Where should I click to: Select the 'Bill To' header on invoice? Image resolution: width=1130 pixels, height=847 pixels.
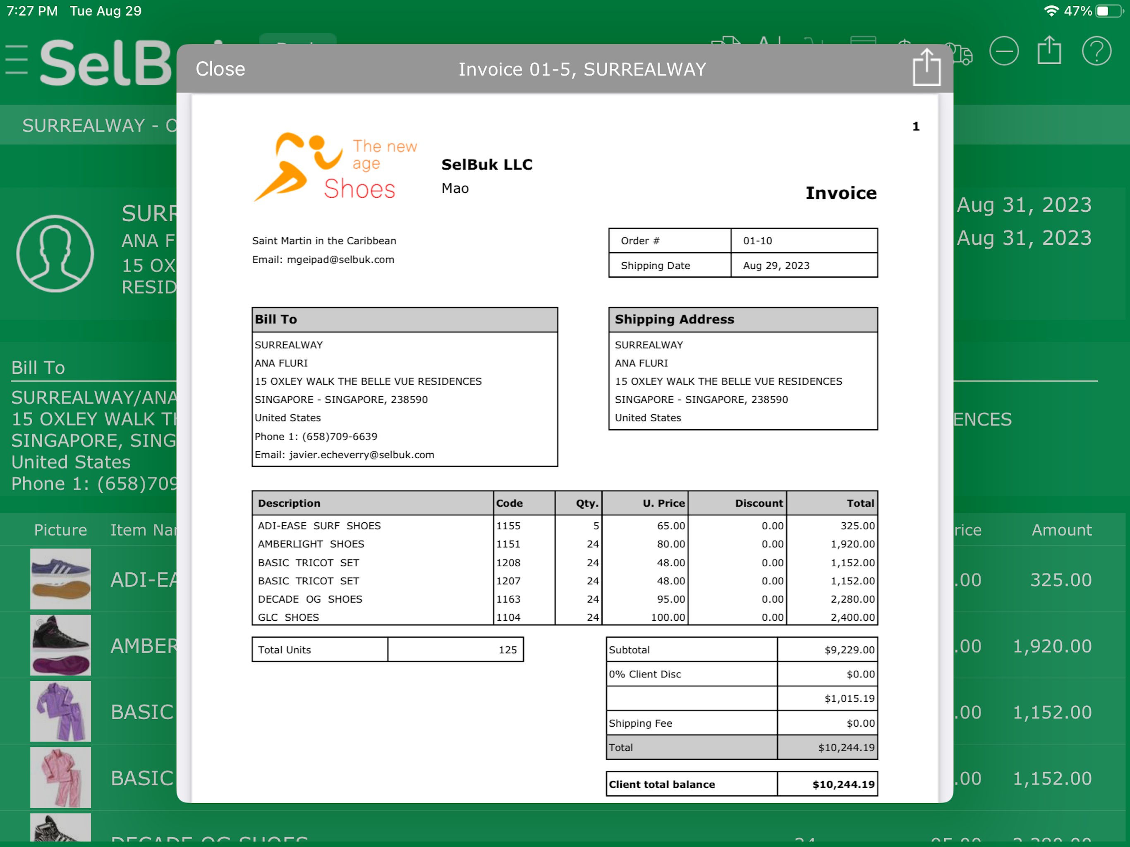(x=405, y=319)
